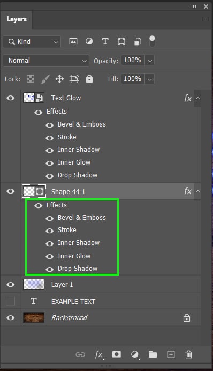
Task: Click the Fill percentage field
Action: point(133,79)
